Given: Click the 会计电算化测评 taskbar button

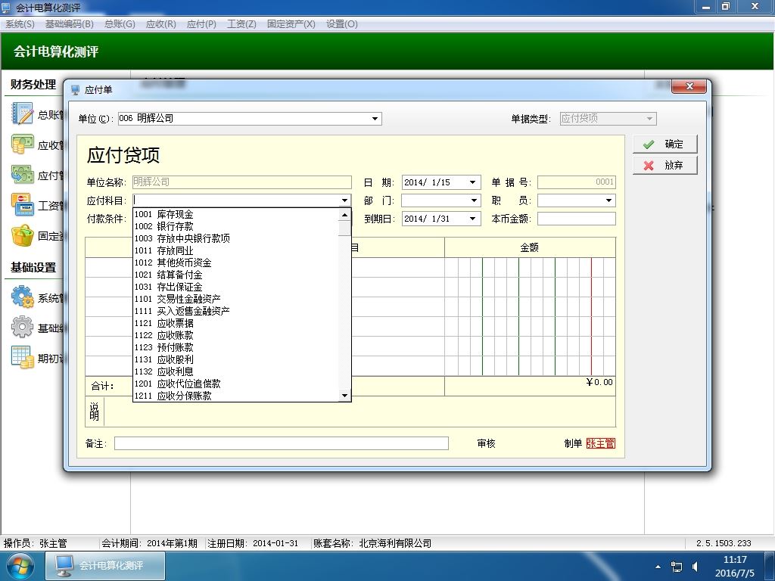Looking at the screenshot, I should [105, 566].
